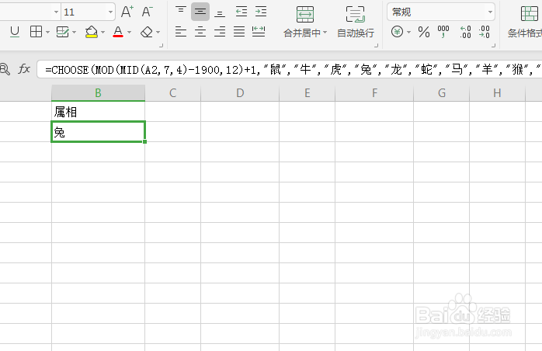The width and height of the screenshot is (542, 351).
Task: Increase font size with the A+ icon
Action: (x=127, y=12)
